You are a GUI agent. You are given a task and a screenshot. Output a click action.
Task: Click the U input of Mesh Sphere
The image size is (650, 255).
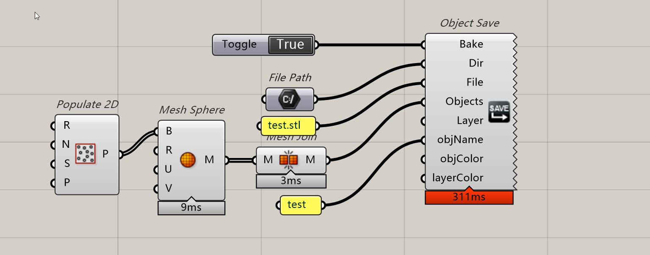[x=168, y=169]
